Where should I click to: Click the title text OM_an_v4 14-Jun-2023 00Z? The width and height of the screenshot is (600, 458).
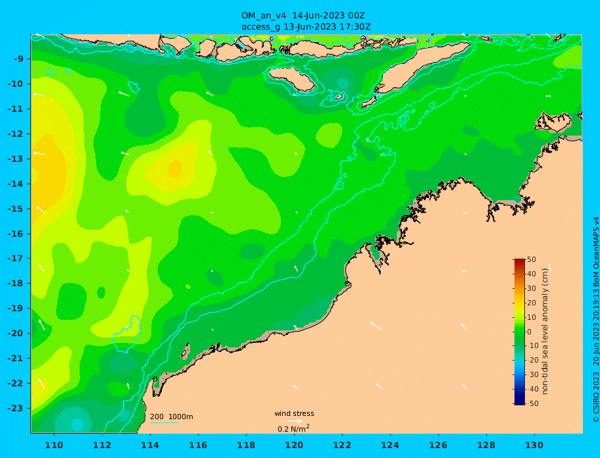303,16
